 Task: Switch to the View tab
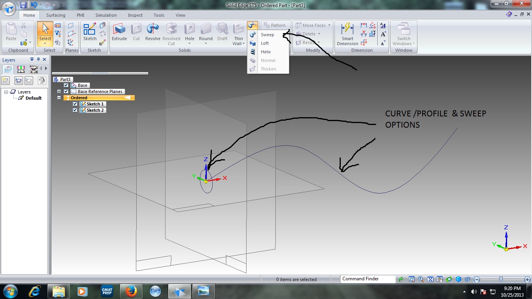[180, 15]
